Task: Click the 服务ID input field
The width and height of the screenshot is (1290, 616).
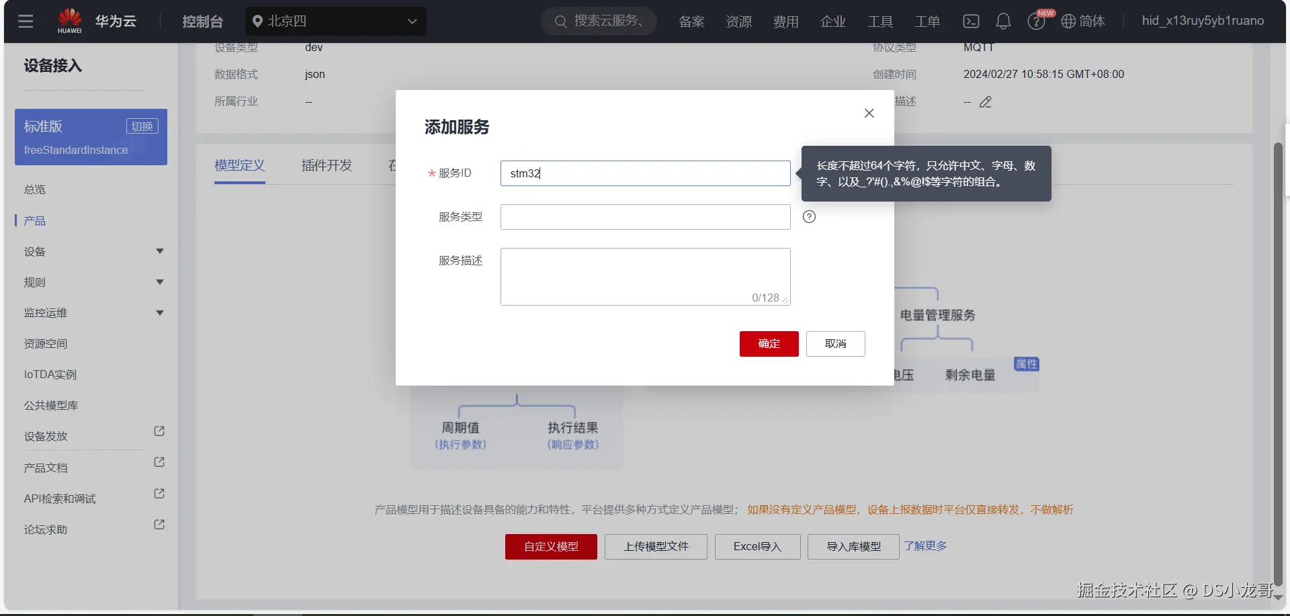Action: point(646,173)
